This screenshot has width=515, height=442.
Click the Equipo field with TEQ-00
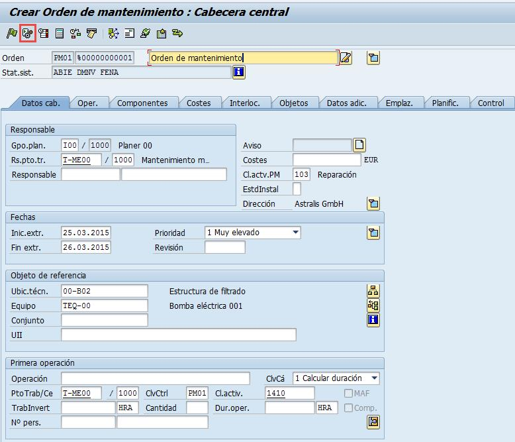pos(105,305)
